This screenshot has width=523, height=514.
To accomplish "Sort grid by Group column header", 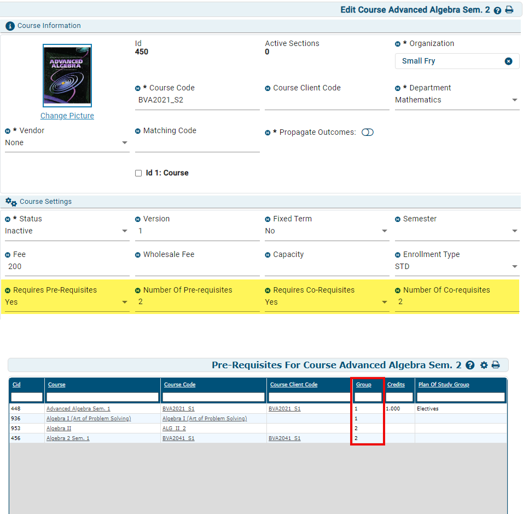I will pyautogui.click(x=364, y=385).
